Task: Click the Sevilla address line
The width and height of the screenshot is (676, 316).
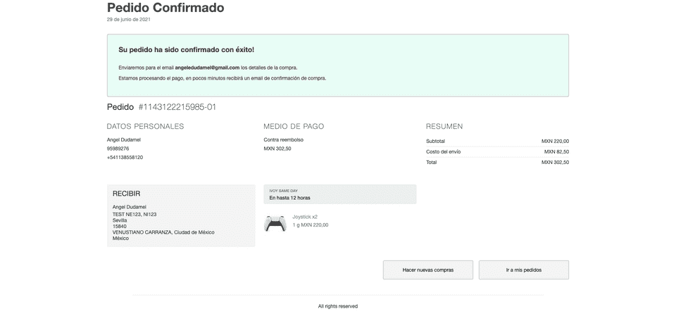Action: pyautogui.click(x=120, y=220)
